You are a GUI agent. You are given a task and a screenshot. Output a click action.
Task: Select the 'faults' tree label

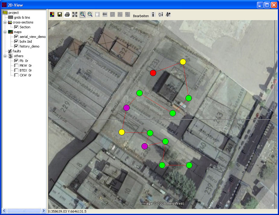click(x=17, y=51)
